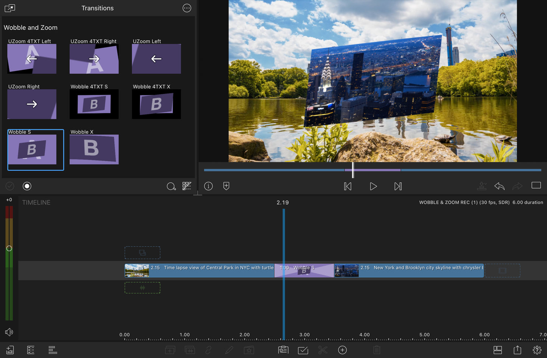
Task: Toggle the record preview button
Action: click(x=27, y=186)
